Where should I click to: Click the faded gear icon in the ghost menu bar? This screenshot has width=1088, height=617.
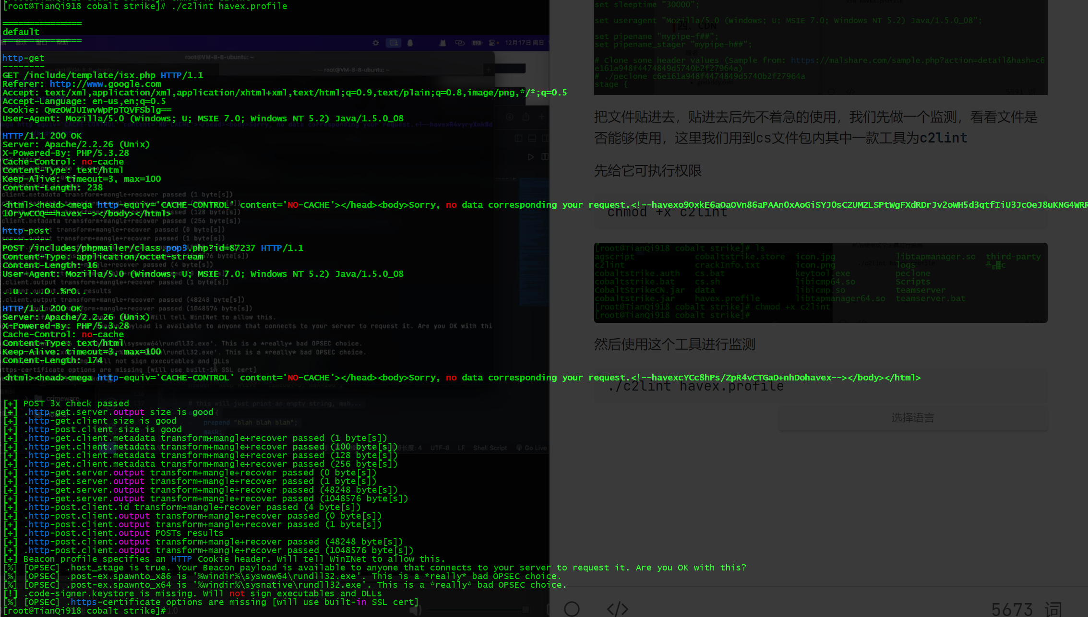tap(376, 43)
